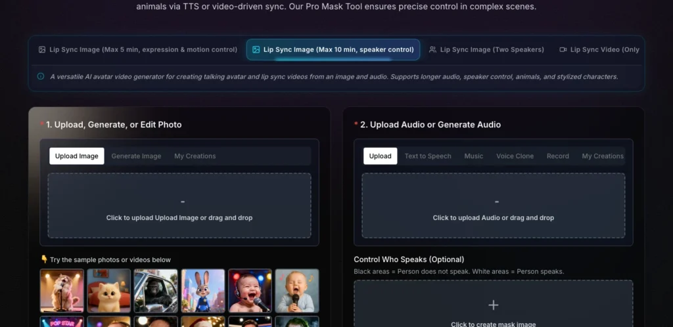Click image icon on Max 5 min tab
The height and width of the screenshot is (327, 673).
41,50
